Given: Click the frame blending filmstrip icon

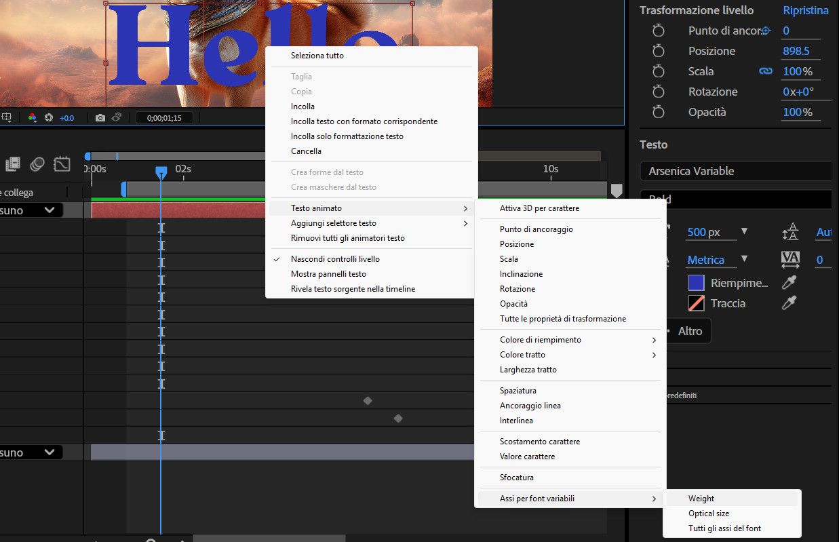Looking at the screenshot, I should [x=13, y=163].
